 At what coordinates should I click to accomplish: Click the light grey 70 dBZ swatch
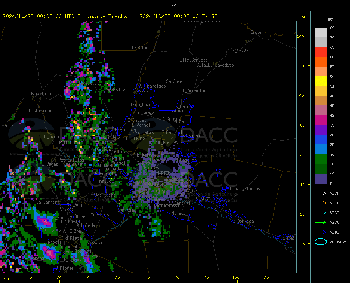point(320,33)
